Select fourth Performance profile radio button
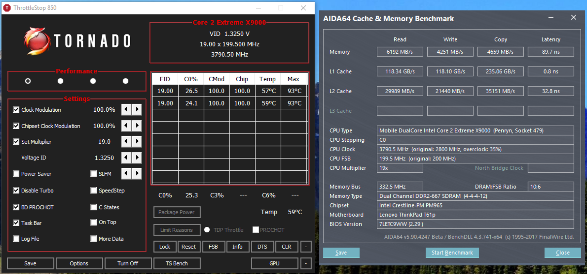This screenshot has width=587, height=274. click(x=125, y=81)
